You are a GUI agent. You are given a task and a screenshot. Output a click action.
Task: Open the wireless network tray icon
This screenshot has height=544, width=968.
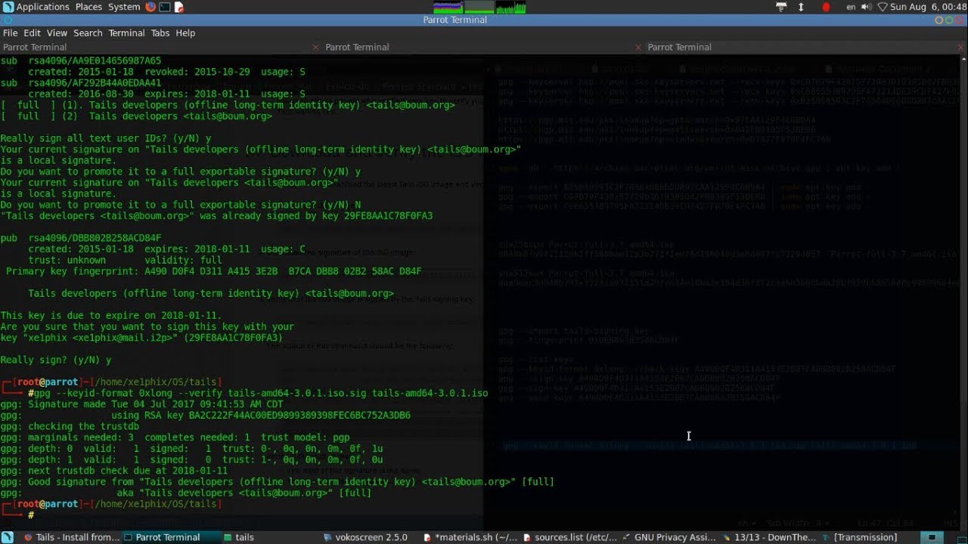pyautogui.click(x=882, y=7)
